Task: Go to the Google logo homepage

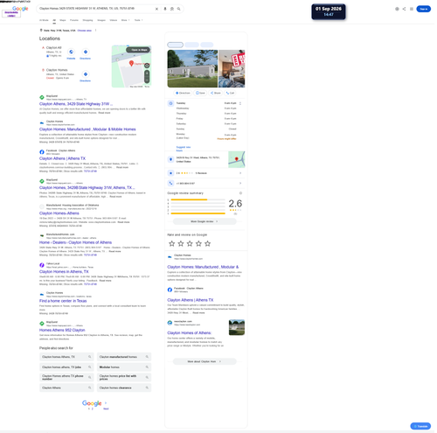Action: coord(20,9)
